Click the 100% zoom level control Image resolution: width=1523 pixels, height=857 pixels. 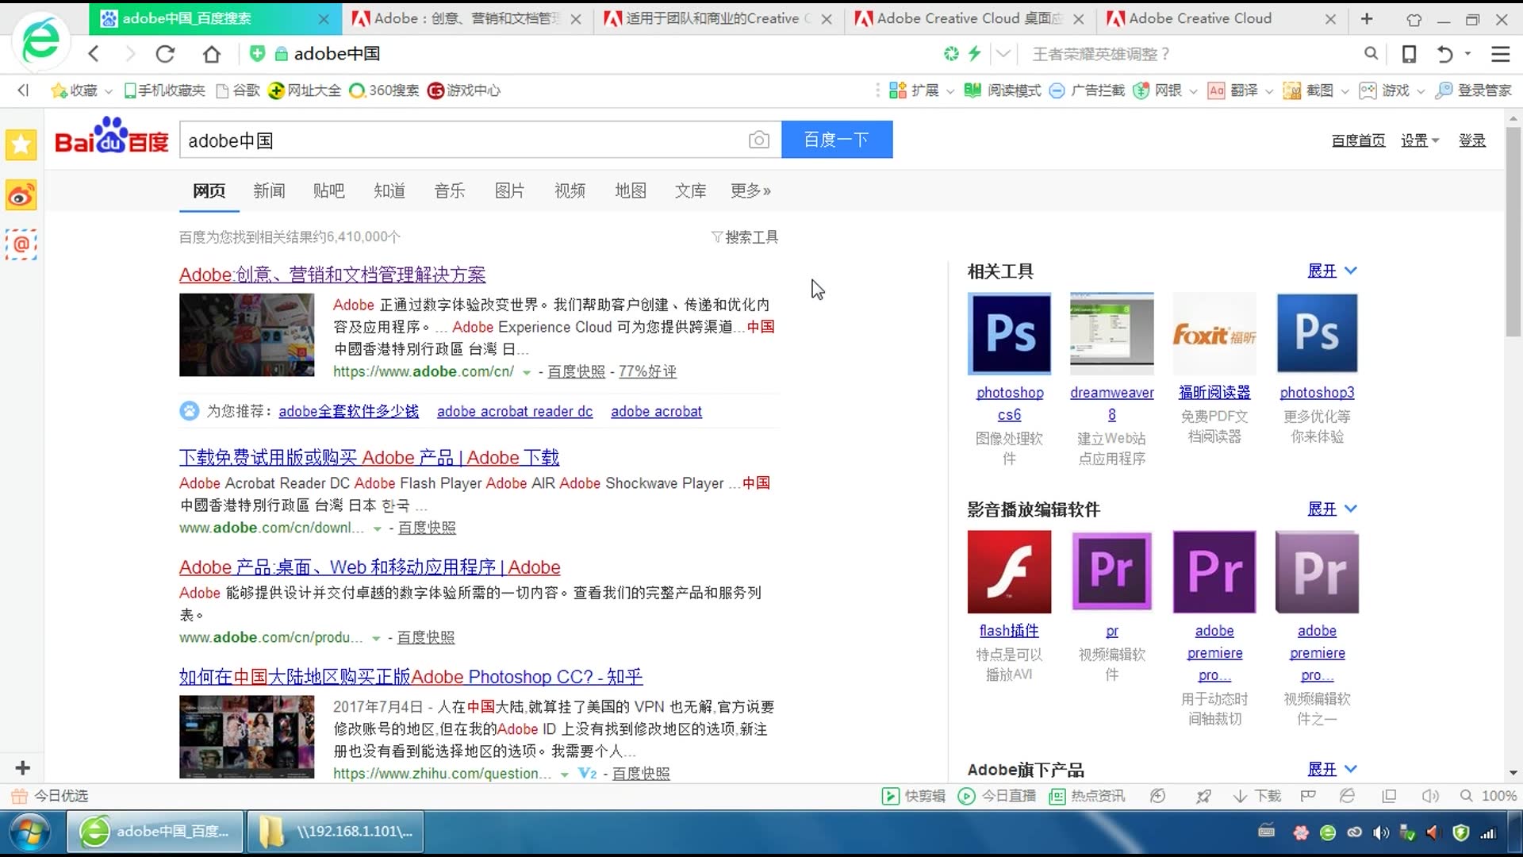(1489, 796)
